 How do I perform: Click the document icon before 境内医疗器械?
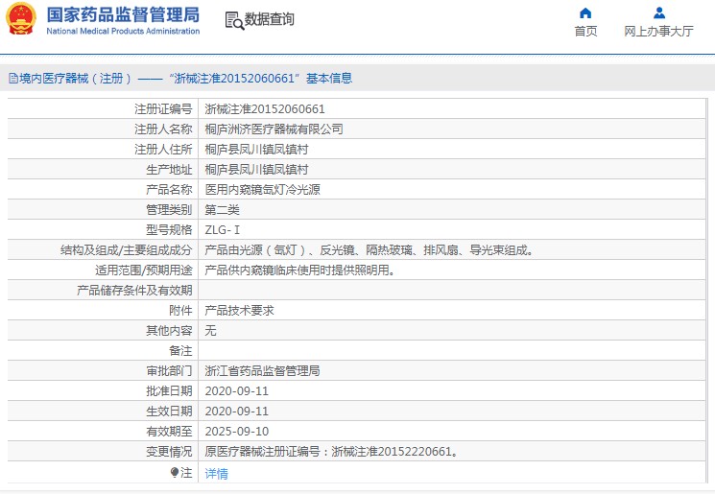[12, 79]
